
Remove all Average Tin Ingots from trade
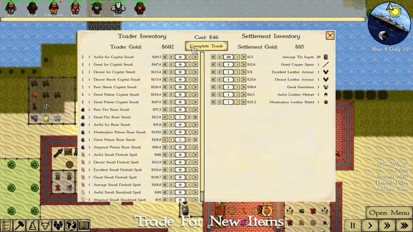pos(214,57)
